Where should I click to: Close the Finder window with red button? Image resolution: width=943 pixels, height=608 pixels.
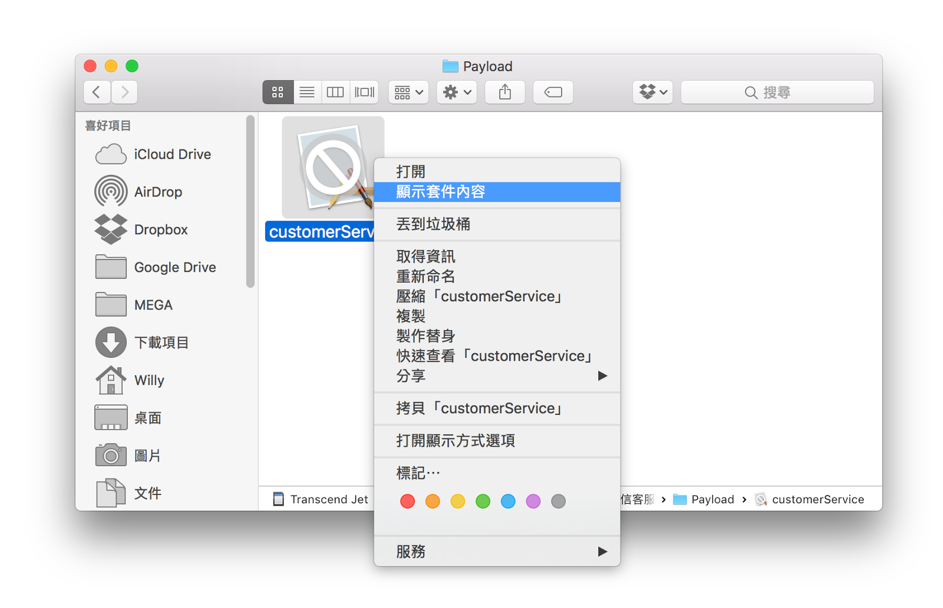(x=90, y=66)
